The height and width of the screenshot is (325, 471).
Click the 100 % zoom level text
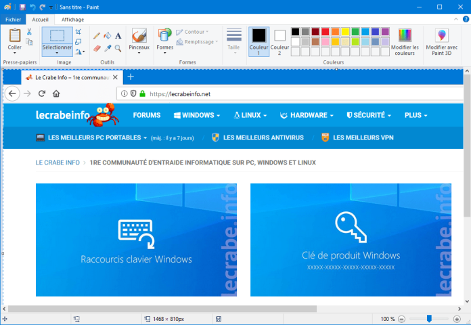[388, 319]
